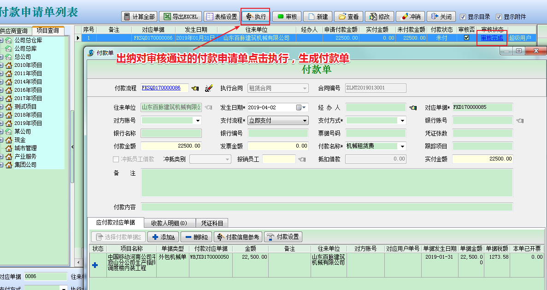Sort by the 申请付款金额 column header
Viewport: 547px width, 290px height.
(x=341, y=30)
